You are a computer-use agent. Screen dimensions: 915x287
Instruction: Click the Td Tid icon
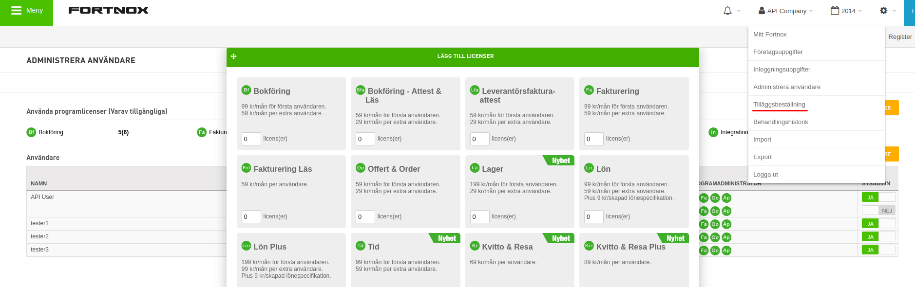[x=361, y=246]
